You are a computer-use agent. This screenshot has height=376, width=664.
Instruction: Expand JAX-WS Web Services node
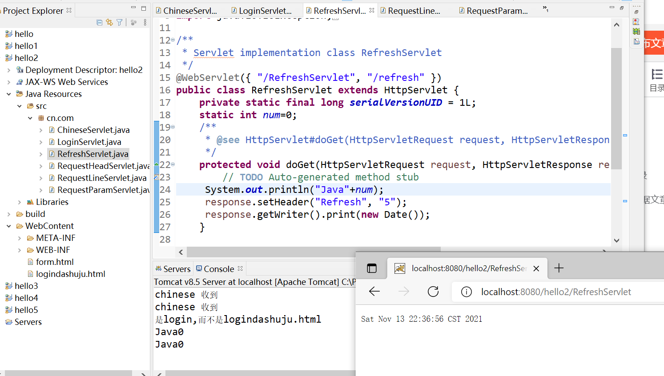coord(9,82)
